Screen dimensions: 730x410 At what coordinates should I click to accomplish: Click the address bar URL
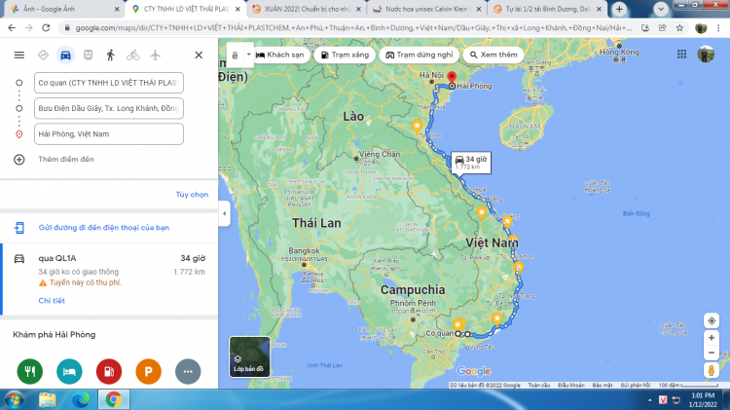[354, 28]
